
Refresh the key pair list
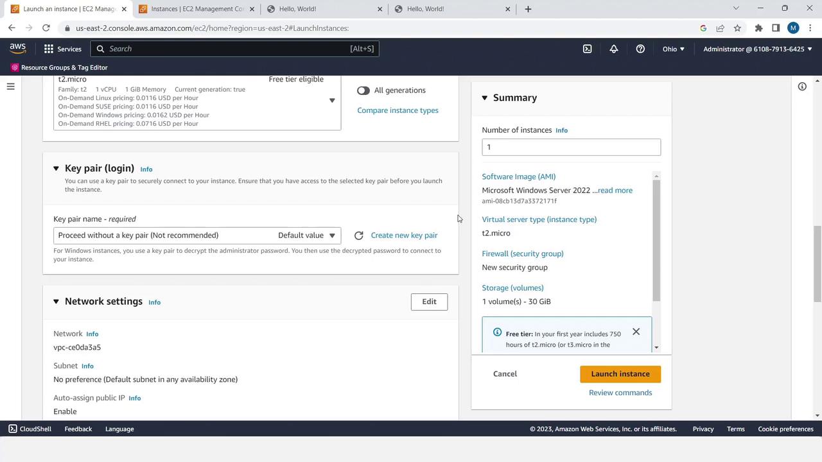359,235
